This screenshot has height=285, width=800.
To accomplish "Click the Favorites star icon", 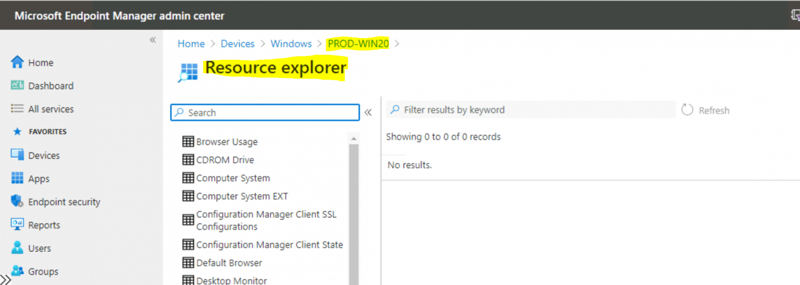I will pos(16,132).
